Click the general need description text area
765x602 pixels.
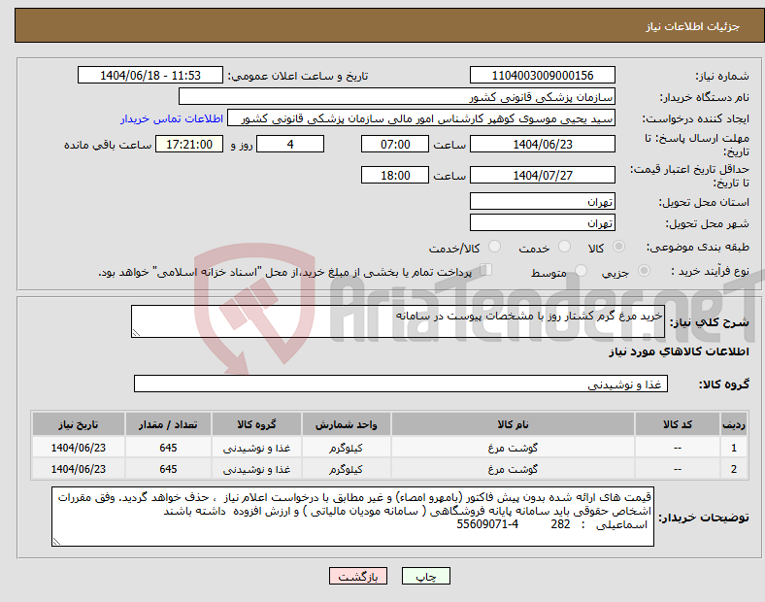398,321
